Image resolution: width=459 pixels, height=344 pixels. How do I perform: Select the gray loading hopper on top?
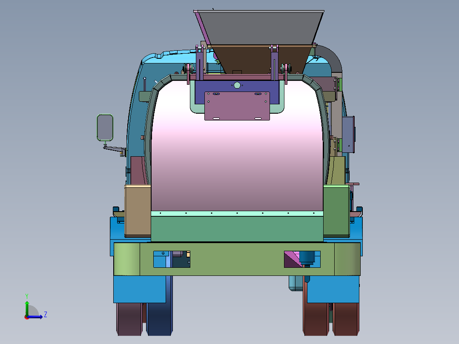tap(259, 28)
